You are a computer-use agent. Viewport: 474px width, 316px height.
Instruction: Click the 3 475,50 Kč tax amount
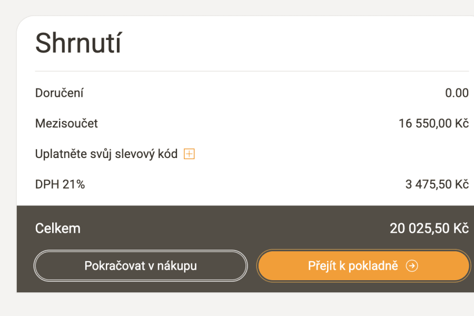[437, 184]
